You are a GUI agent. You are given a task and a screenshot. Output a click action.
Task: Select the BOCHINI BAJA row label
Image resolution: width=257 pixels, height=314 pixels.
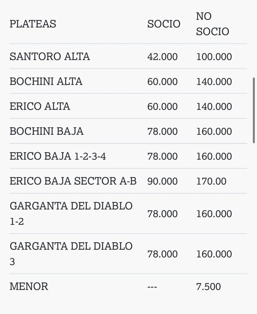47,131
